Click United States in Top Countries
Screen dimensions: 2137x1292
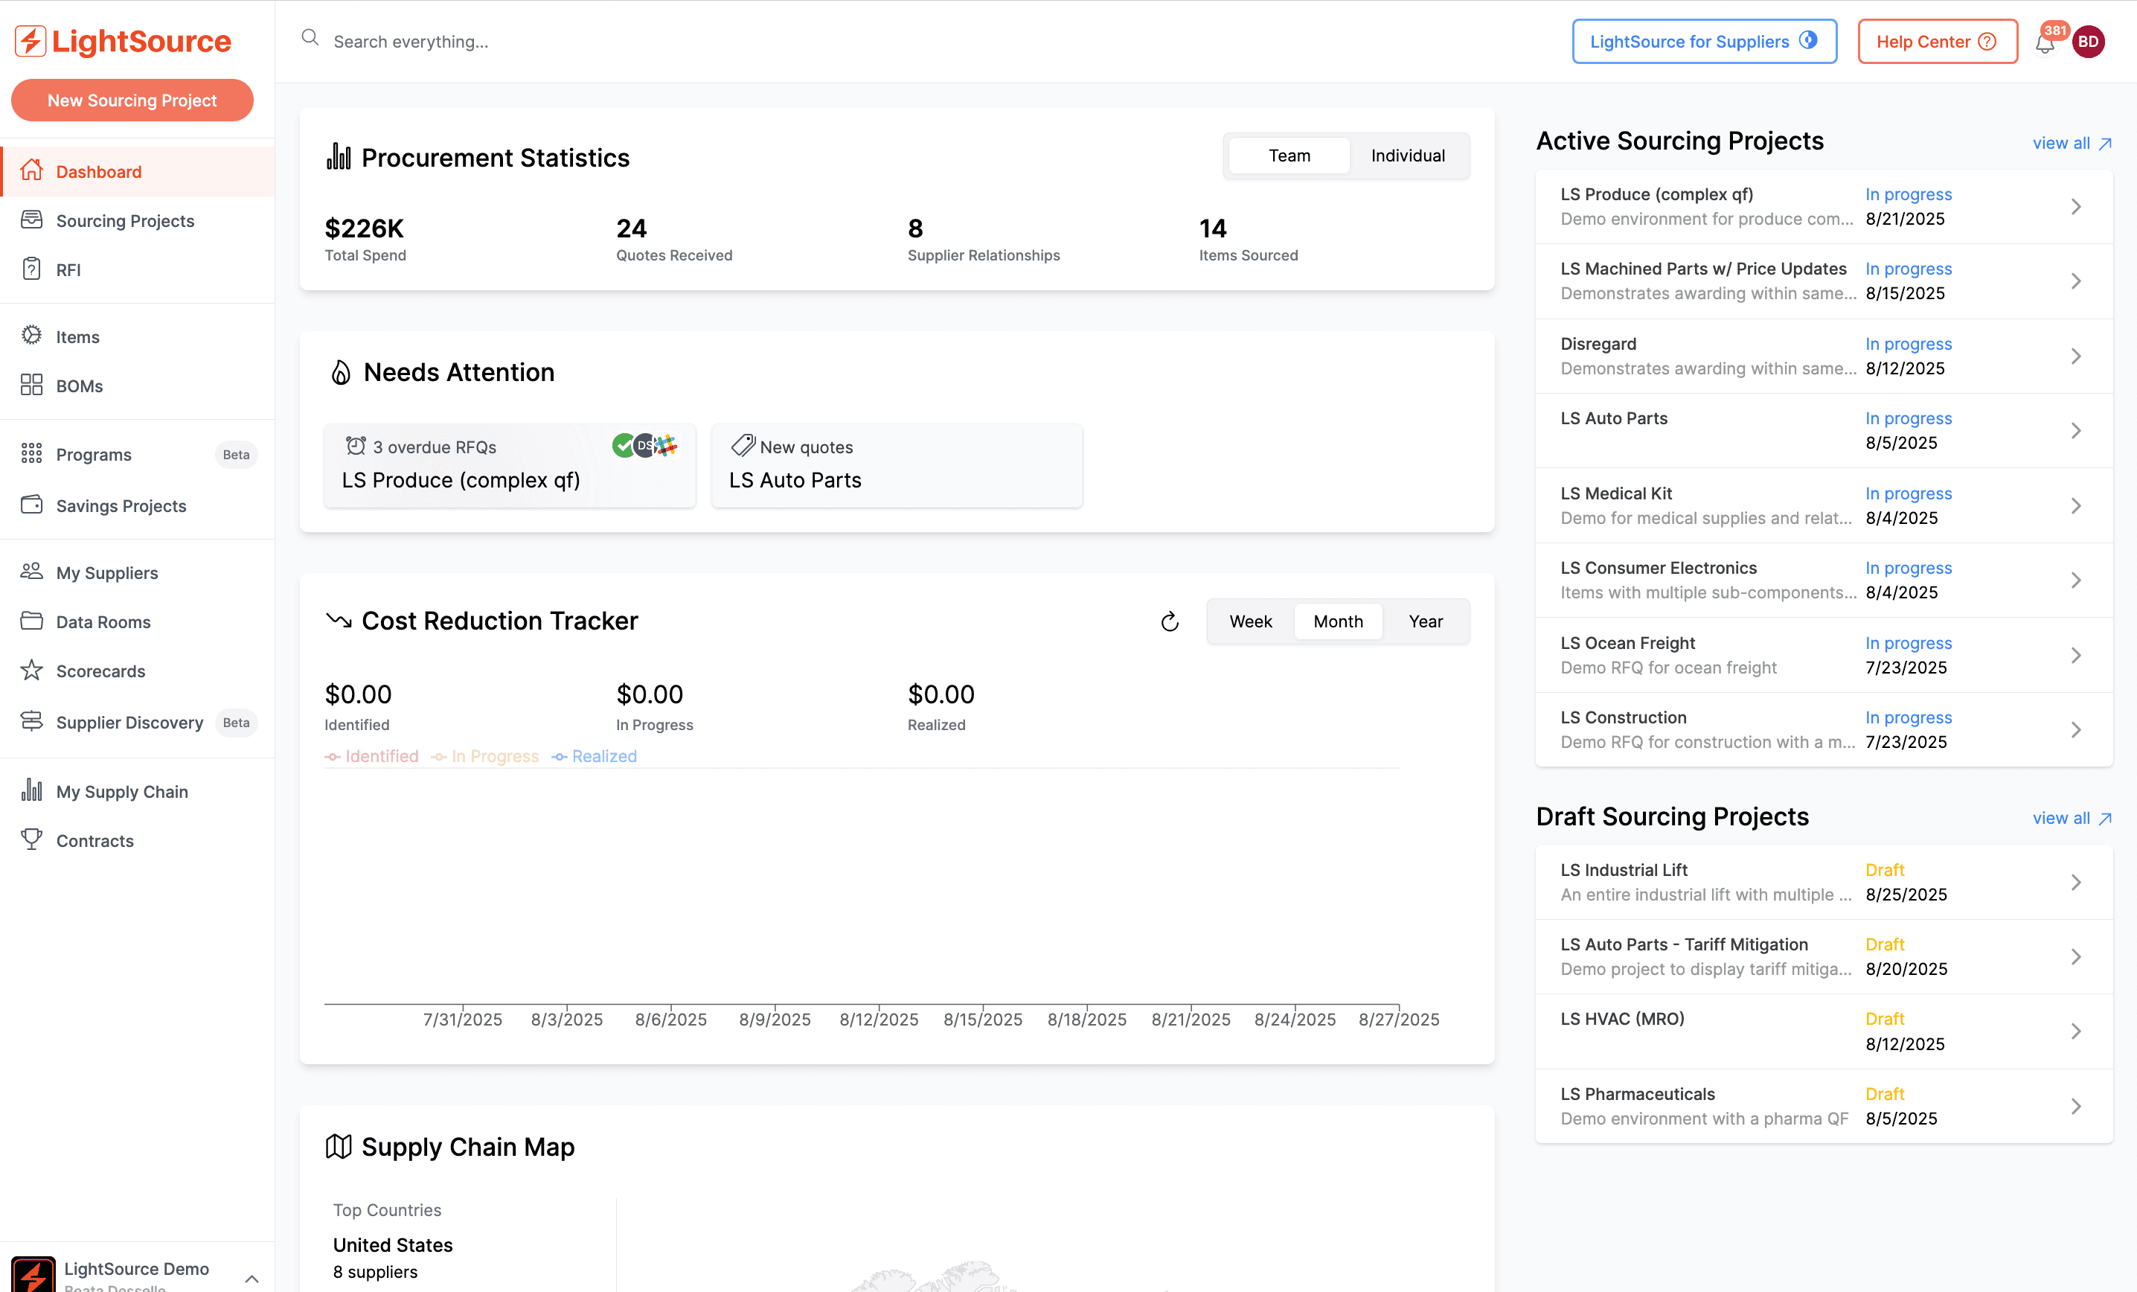click(393, 1244)
